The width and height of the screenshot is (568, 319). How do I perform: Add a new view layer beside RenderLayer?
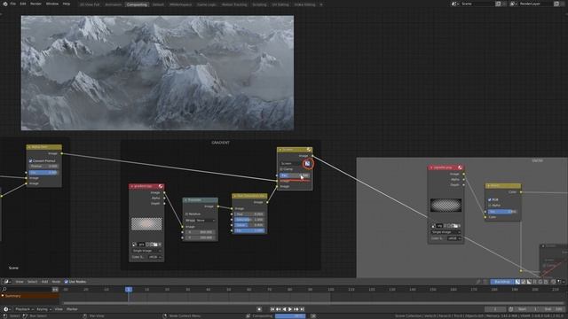coord(556,4)
